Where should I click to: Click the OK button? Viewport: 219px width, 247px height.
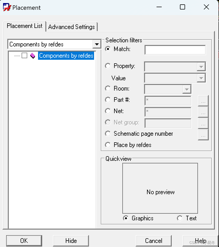click(x=24, y=241)
